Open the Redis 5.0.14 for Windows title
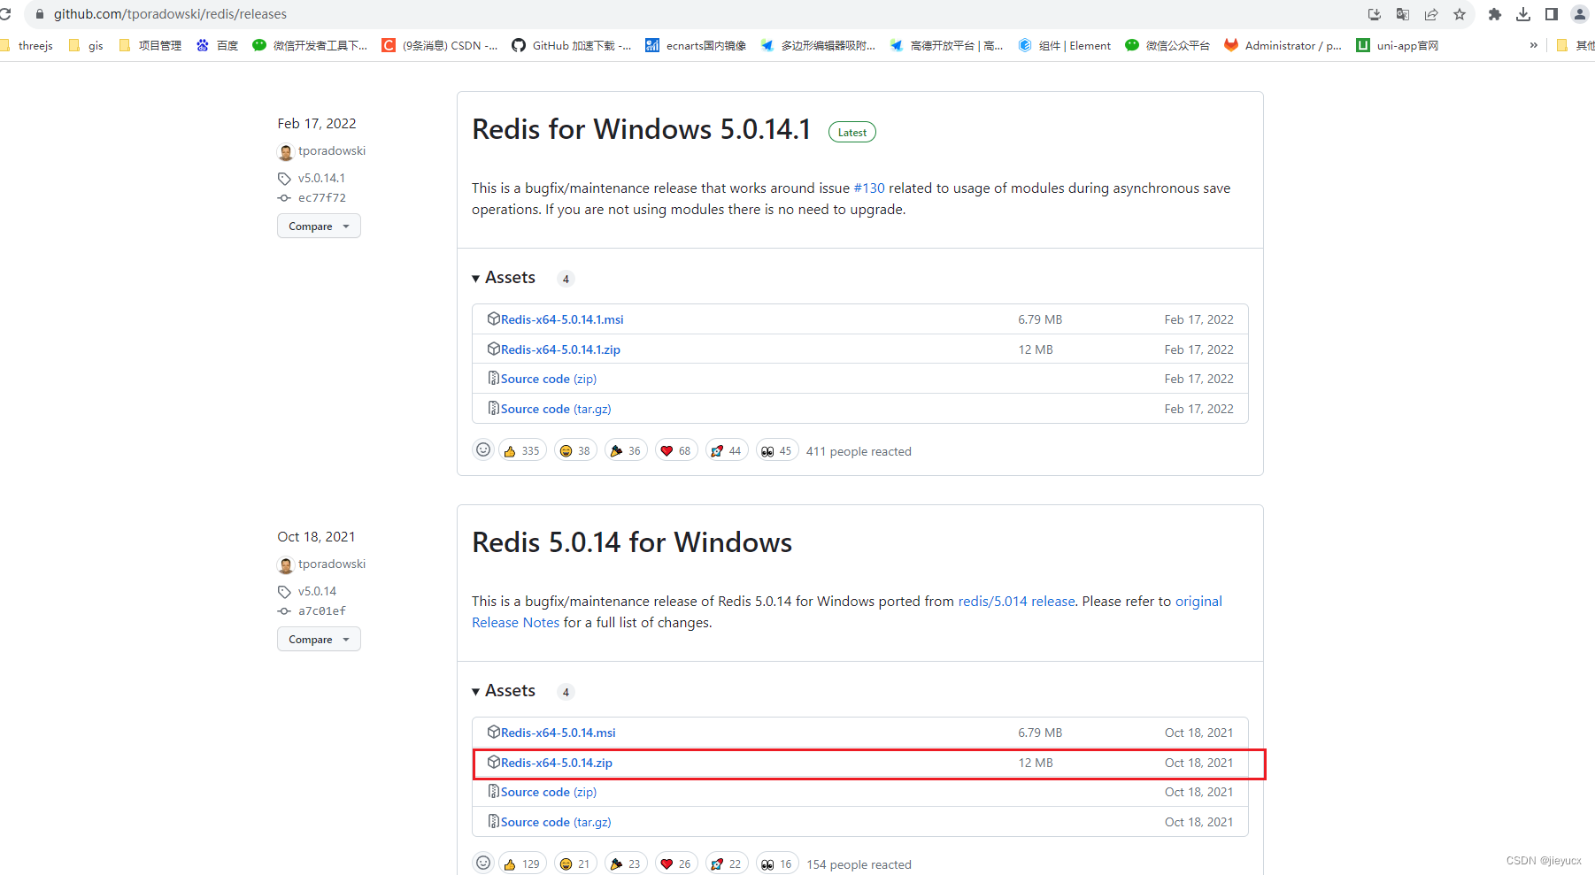This screenshot has width=1595, height=875. click(632, 542)
